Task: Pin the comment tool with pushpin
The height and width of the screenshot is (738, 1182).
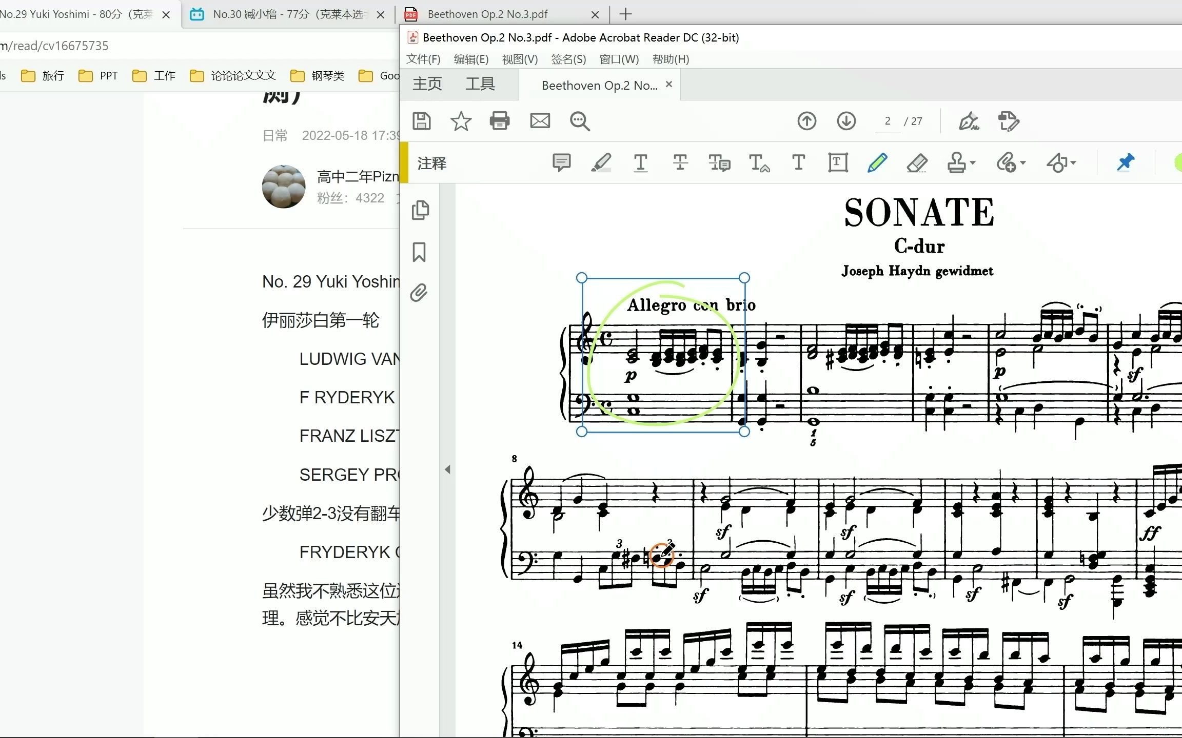Action: click(x=1125, y=163)
